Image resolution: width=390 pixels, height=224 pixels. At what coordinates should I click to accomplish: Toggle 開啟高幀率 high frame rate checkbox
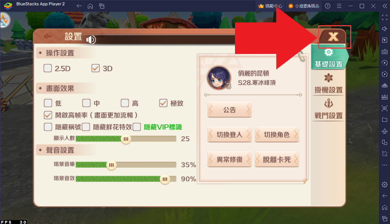[x=48, y=115]
